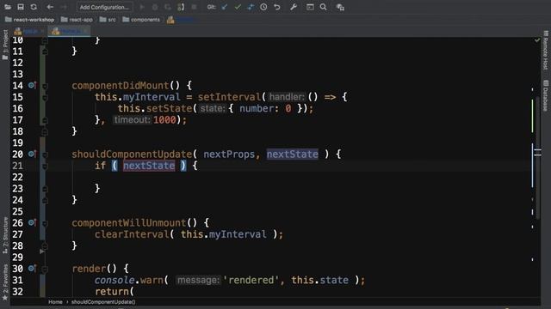Click override gutter icon on line 30
Screen dimensions: 551x309
[32, 269]
